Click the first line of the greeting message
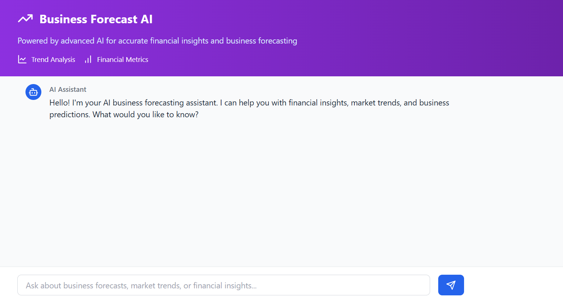The height and width of the screenshot is (302, 563). (x=249, y=103)
